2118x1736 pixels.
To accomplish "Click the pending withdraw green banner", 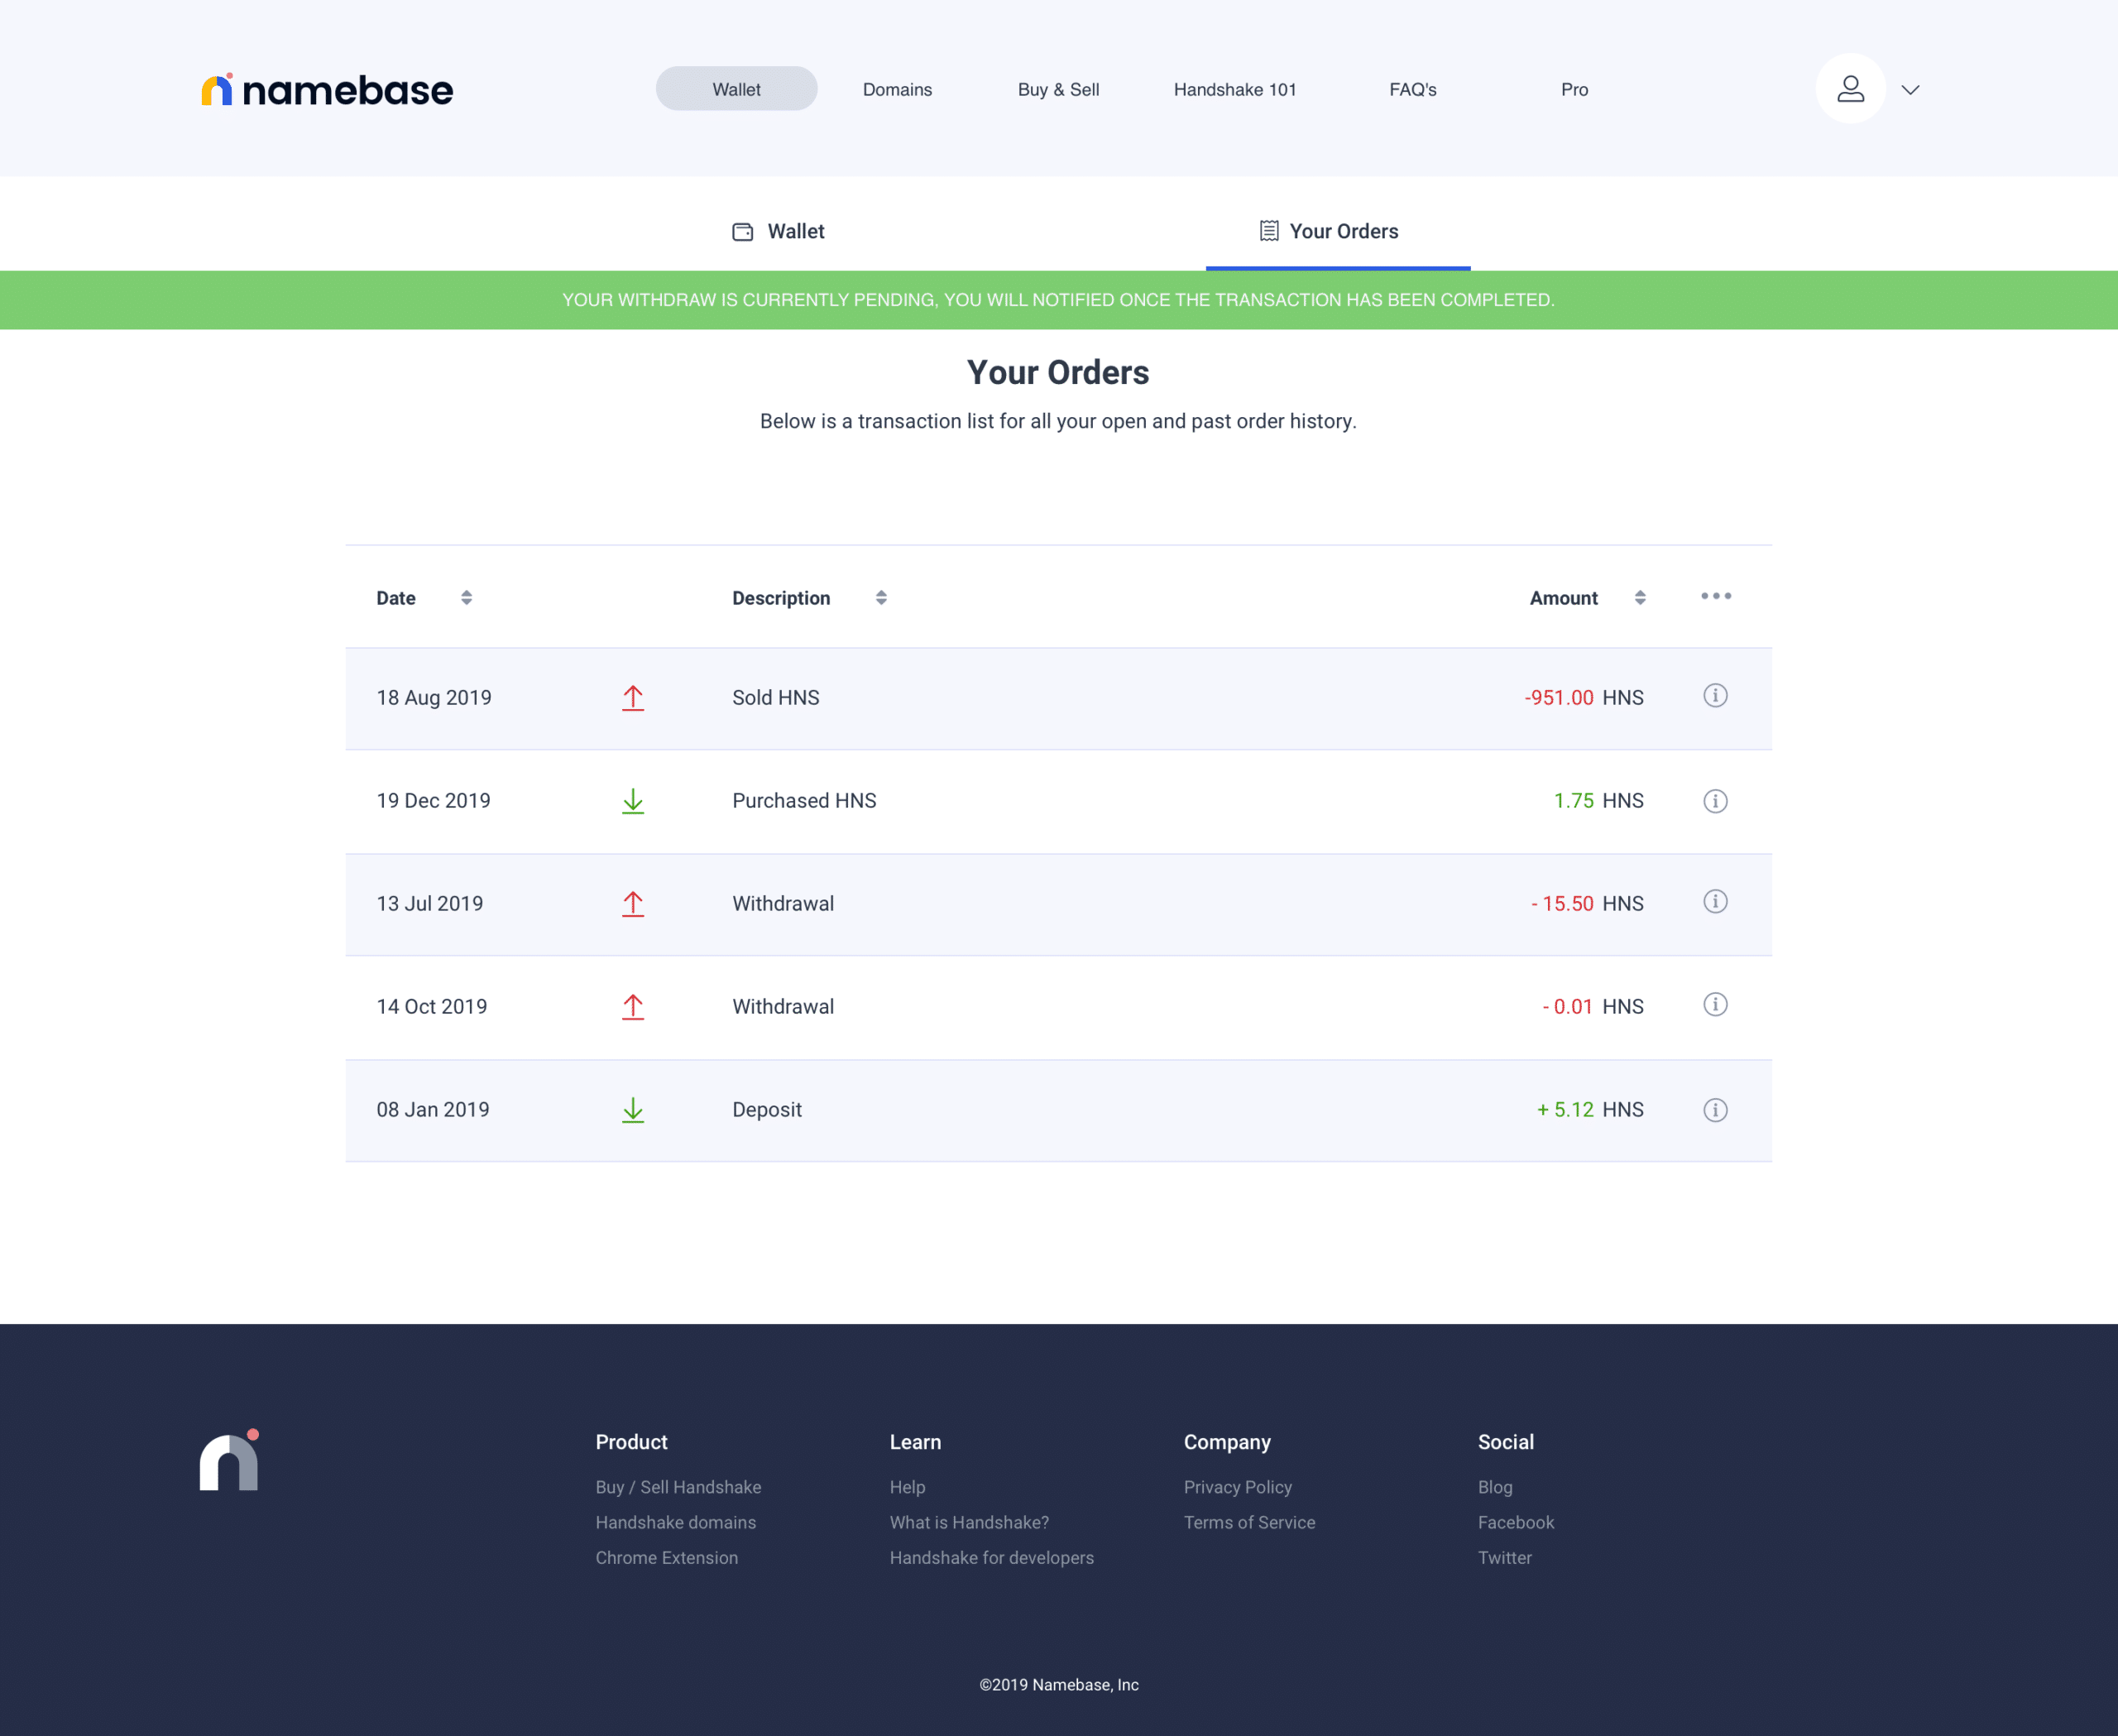I will [x=1059, y=300].
